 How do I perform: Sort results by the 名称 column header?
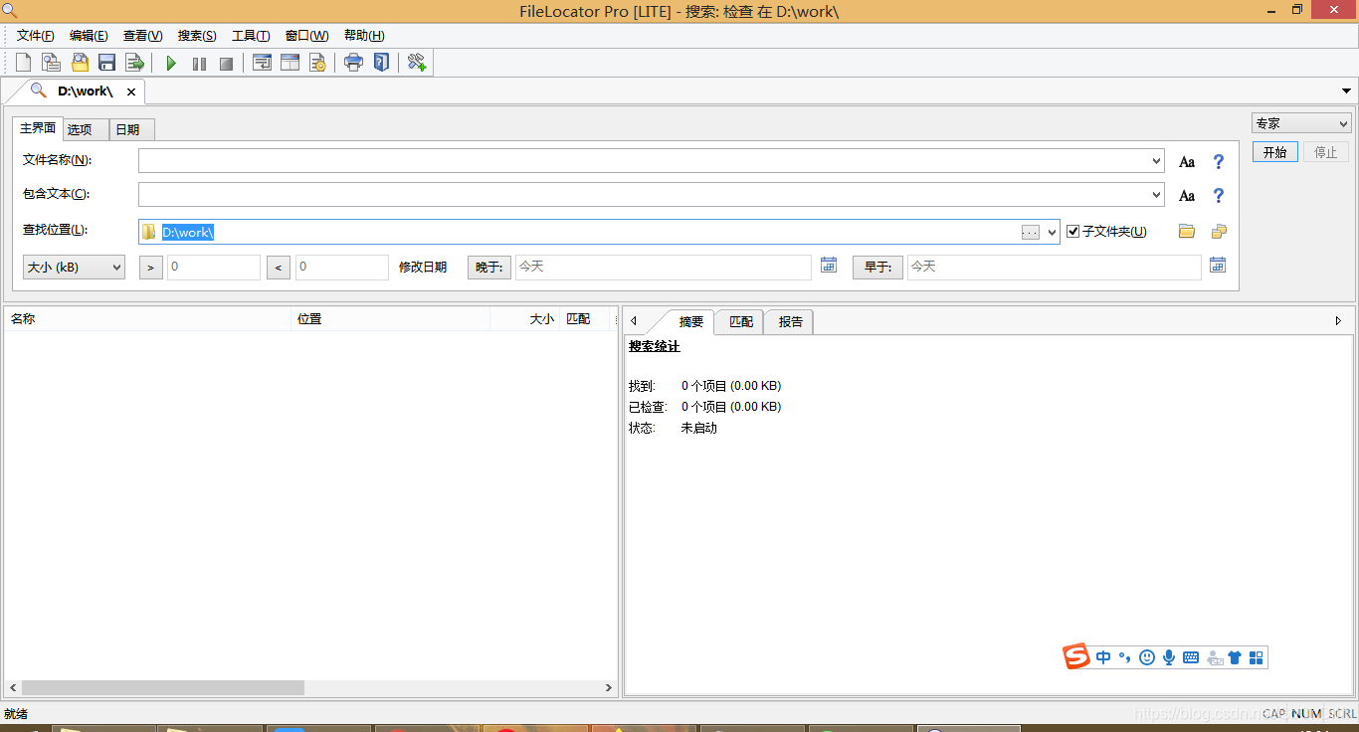(147, 319)
